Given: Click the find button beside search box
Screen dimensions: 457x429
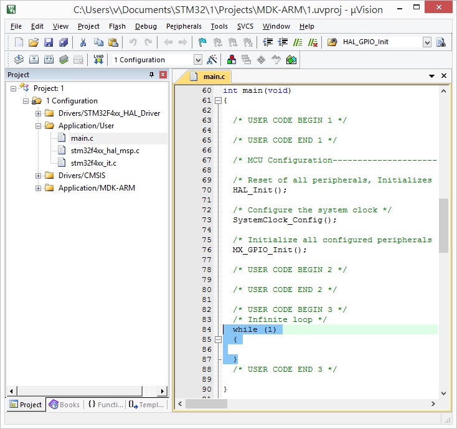Looking at the screenshot, I should coord(441,42).
